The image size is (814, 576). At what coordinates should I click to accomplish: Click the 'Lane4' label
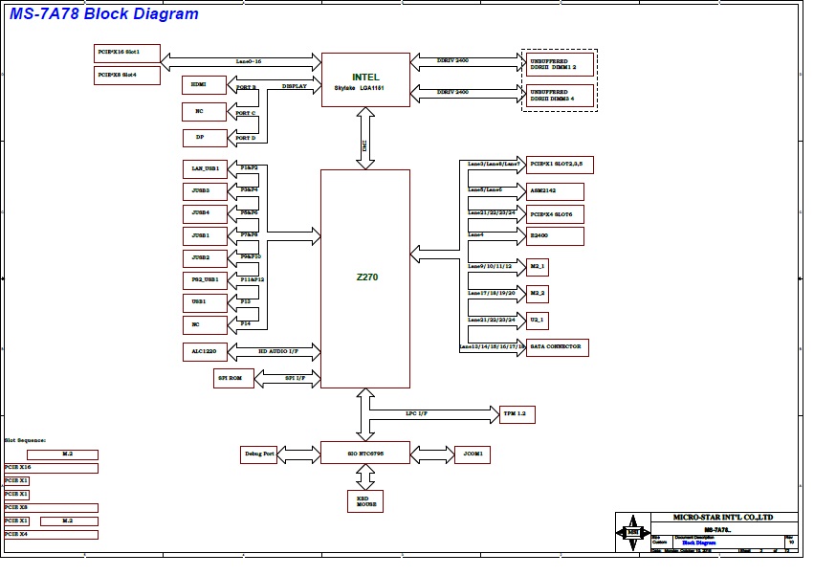click(x=475, y=234)
